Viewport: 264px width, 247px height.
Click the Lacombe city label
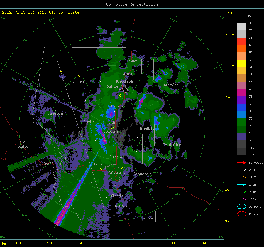point(127,74)
